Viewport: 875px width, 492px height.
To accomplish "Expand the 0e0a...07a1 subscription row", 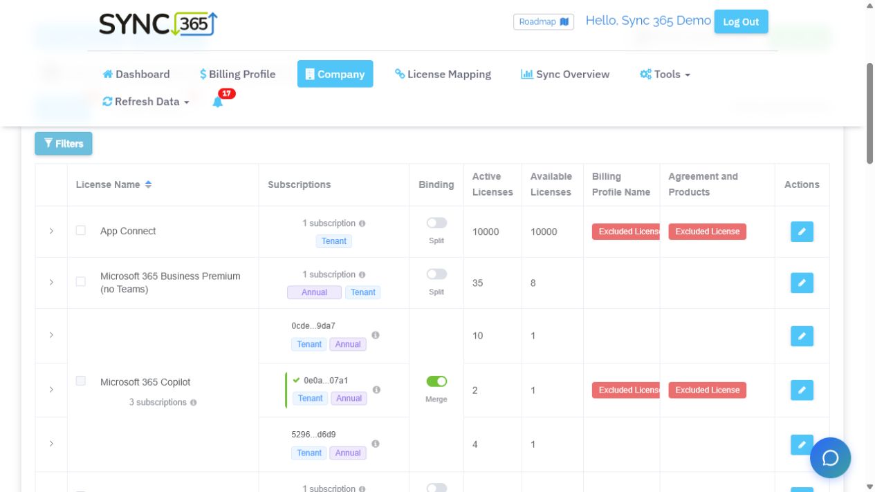I will click(x=51, y=390).
